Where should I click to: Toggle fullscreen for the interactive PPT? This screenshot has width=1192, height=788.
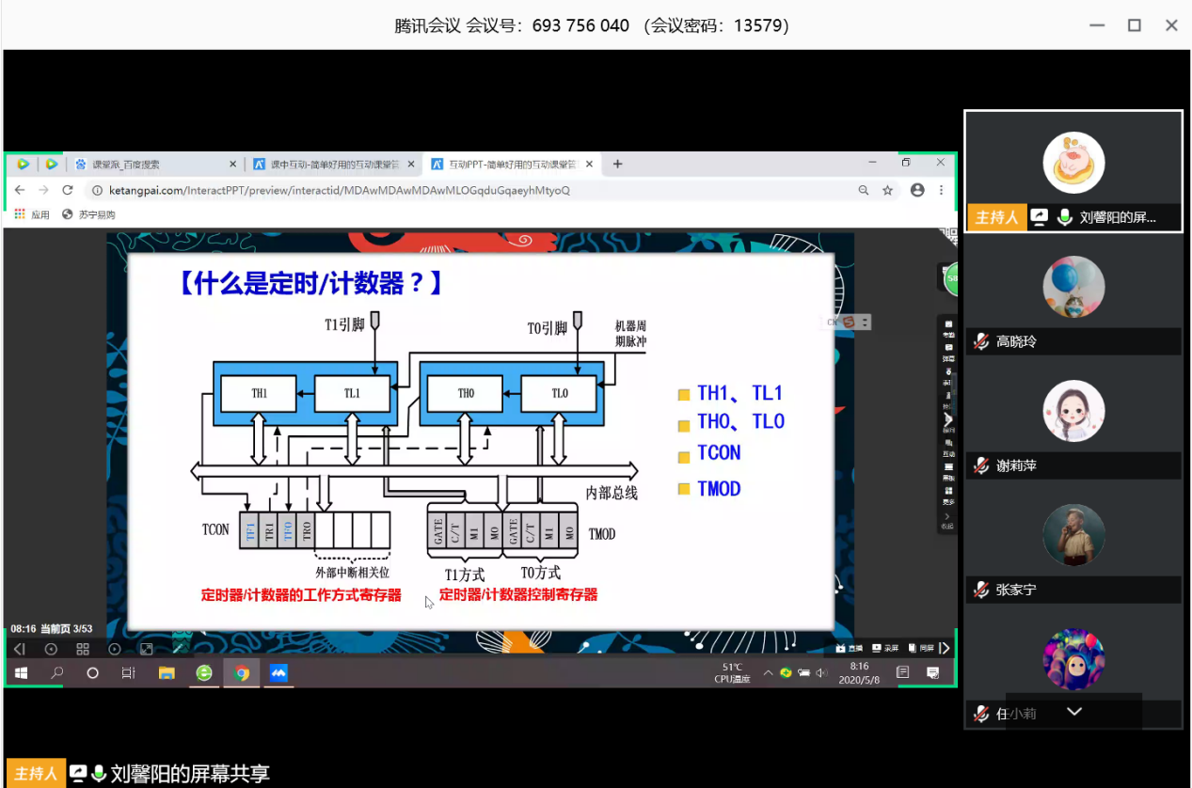pyautogui.click(x=147, y=649)
